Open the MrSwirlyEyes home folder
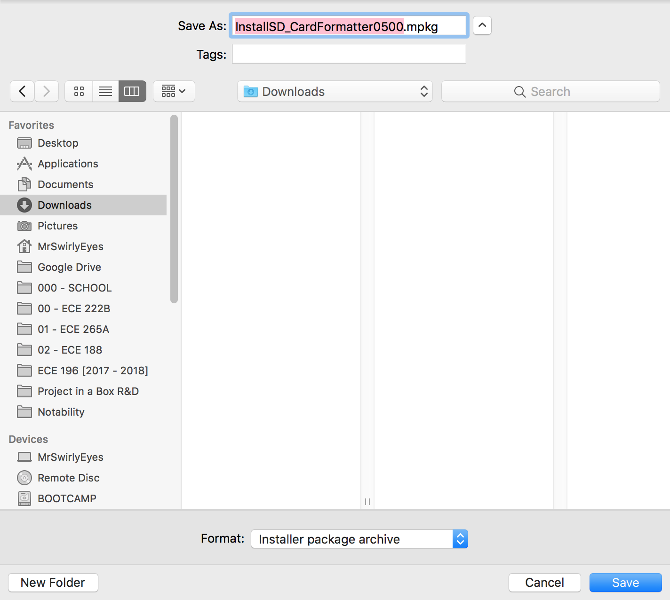 pyautogui.click(x=70, y=246)
